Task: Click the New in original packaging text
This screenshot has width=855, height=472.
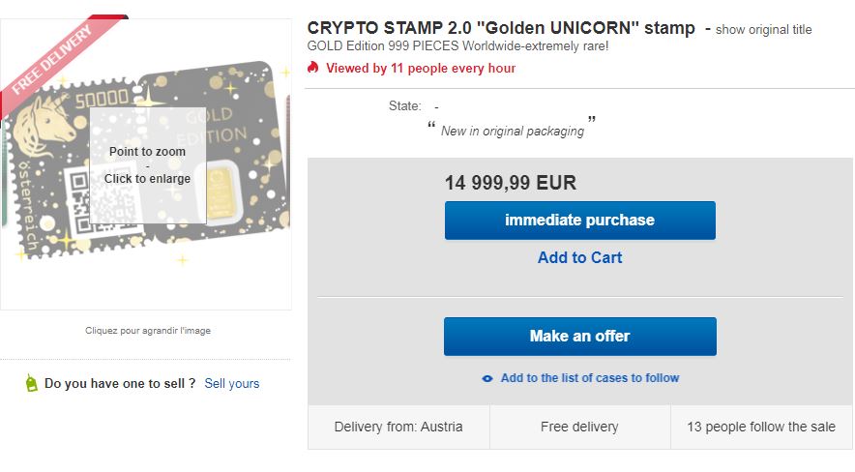Action: [x=513, y=131]
